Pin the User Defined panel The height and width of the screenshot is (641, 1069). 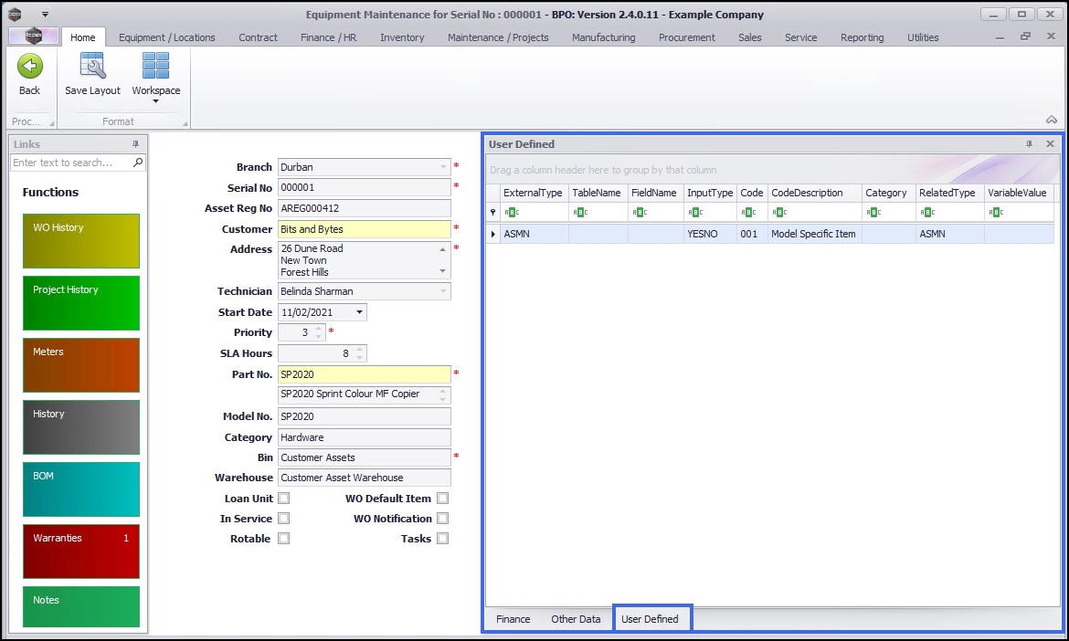coord(1030,144)
